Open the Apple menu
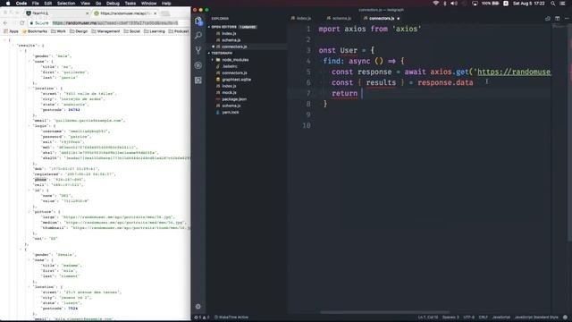The width and height of the screenshot is (572, 322). [x=8, y=4]
